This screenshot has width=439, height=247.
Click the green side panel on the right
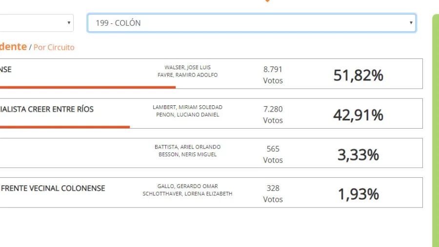coord(436,132)
